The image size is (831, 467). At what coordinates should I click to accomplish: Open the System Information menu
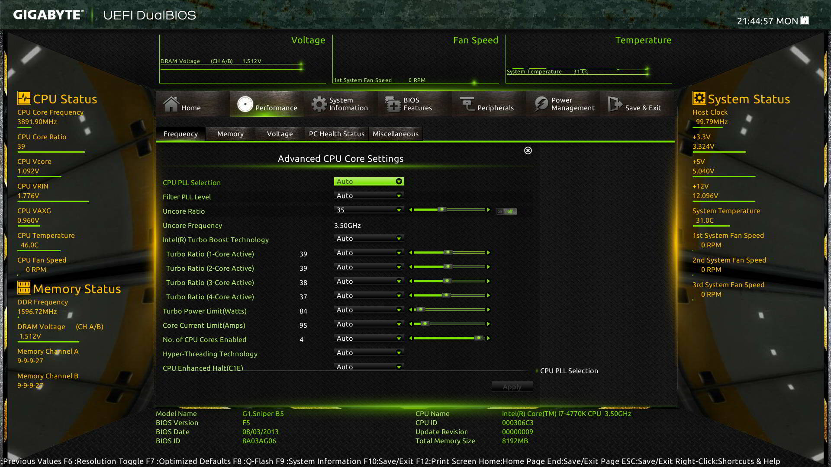340,104
